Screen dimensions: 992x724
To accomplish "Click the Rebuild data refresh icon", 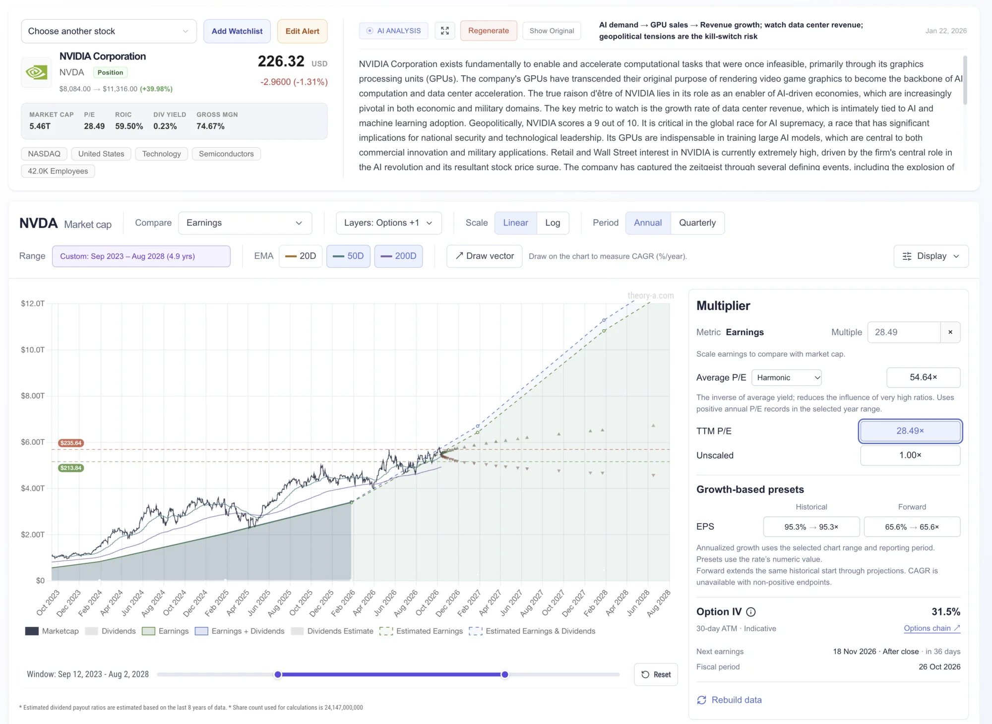I will 701,700.
